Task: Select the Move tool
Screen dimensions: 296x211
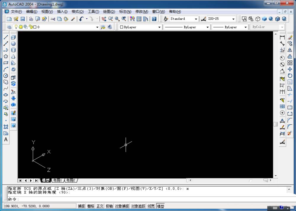Action: pos(290,69)
